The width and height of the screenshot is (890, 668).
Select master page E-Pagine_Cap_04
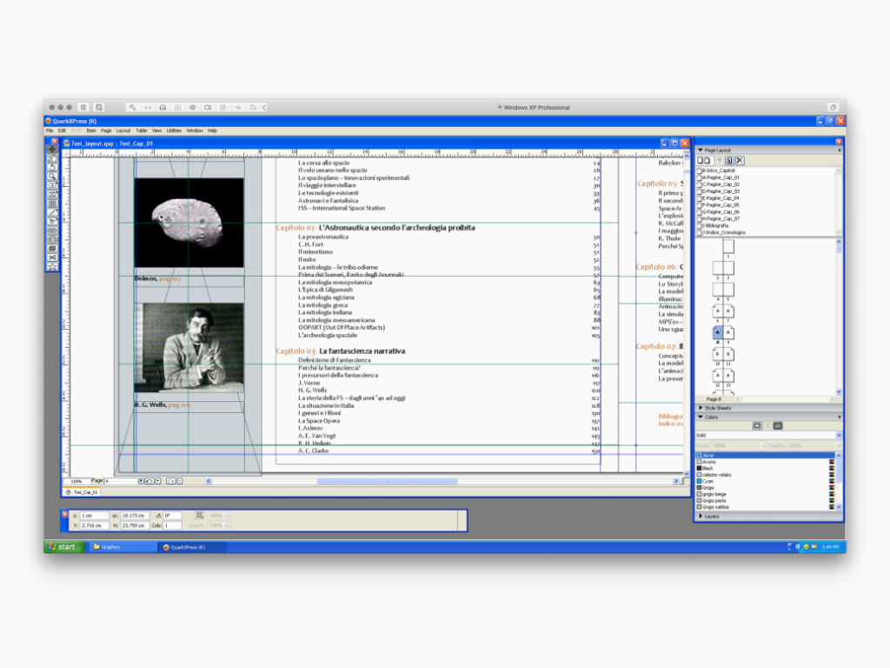(x=721, y=198)
